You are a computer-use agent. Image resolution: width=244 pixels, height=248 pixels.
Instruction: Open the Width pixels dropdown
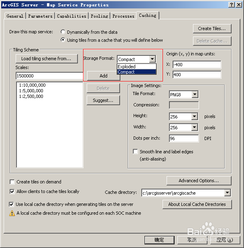tap(195, 127)
